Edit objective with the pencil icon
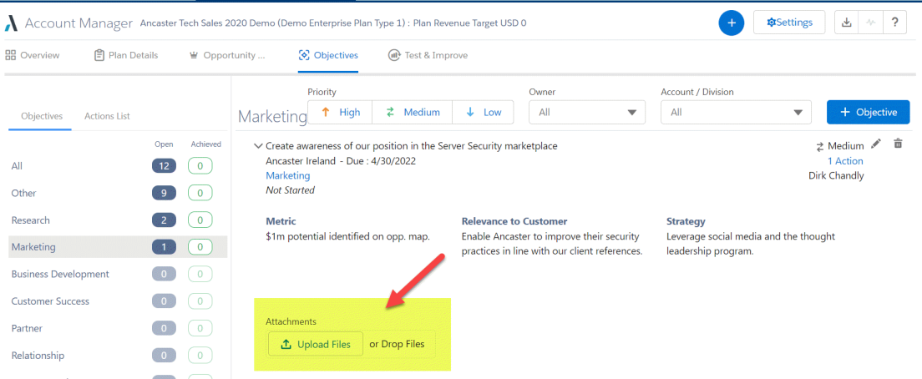The image size is (922, 379). [x=877, y=144]
